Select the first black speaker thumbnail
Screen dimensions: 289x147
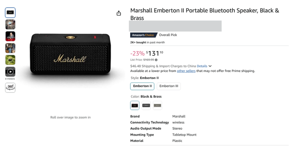click(x=10, y=13)
